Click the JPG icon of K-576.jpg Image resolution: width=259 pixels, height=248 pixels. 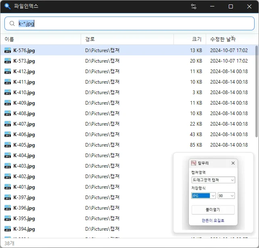click(8, 50)
